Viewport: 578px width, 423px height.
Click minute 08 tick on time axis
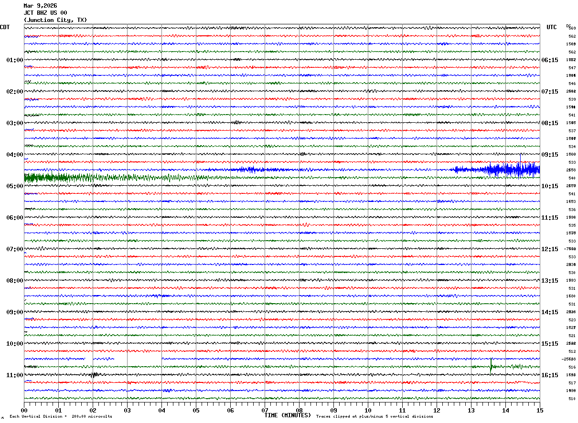pyautogui.click(x=299, y=410)
